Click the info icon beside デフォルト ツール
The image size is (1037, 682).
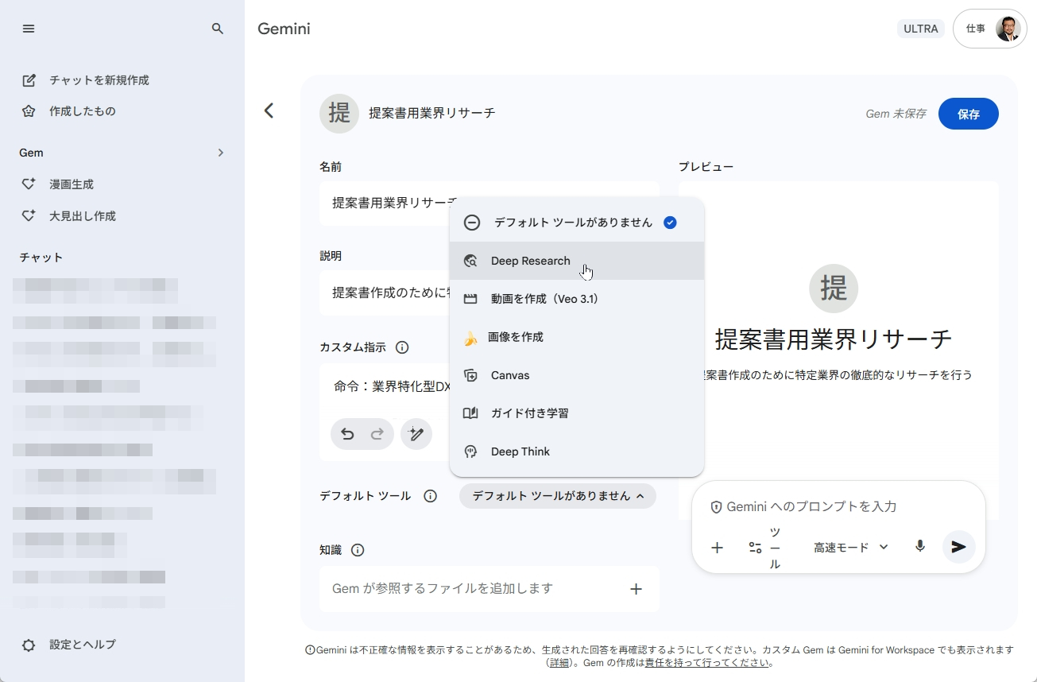pos(431,496)
